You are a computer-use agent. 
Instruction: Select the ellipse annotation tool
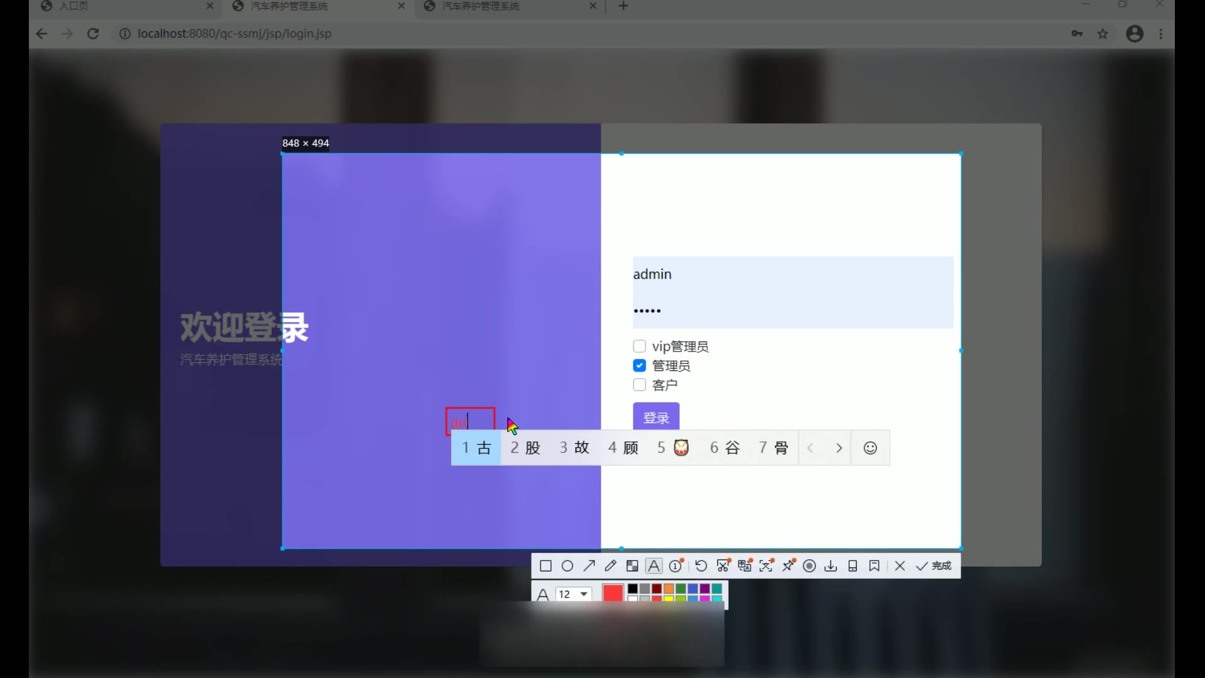coord(567,566)
